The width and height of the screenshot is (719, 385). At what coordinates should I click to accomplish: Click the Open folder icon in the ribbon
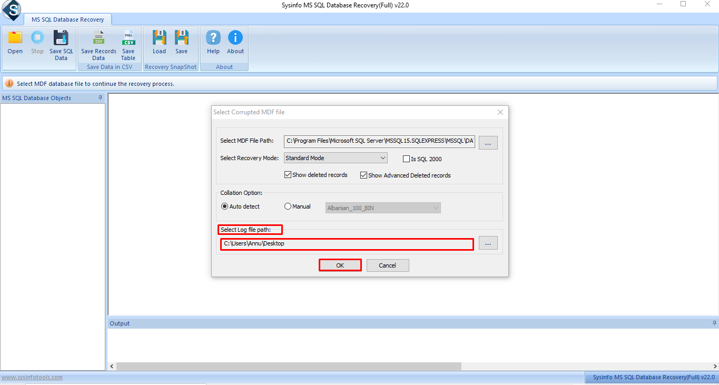pos(15,38)
